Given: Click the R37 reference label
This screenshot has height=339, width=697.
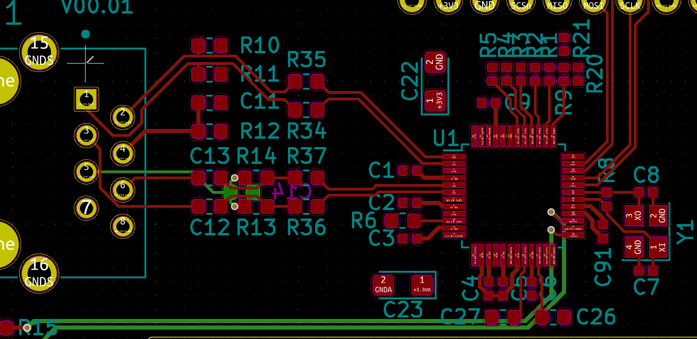Looking at the screenshot, I should coord(307,156).
